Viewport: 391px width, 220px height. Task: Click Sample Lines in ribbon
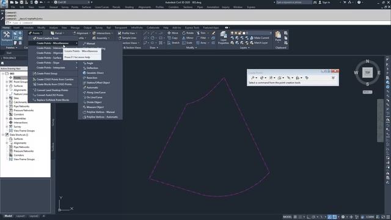coord(127,38)
